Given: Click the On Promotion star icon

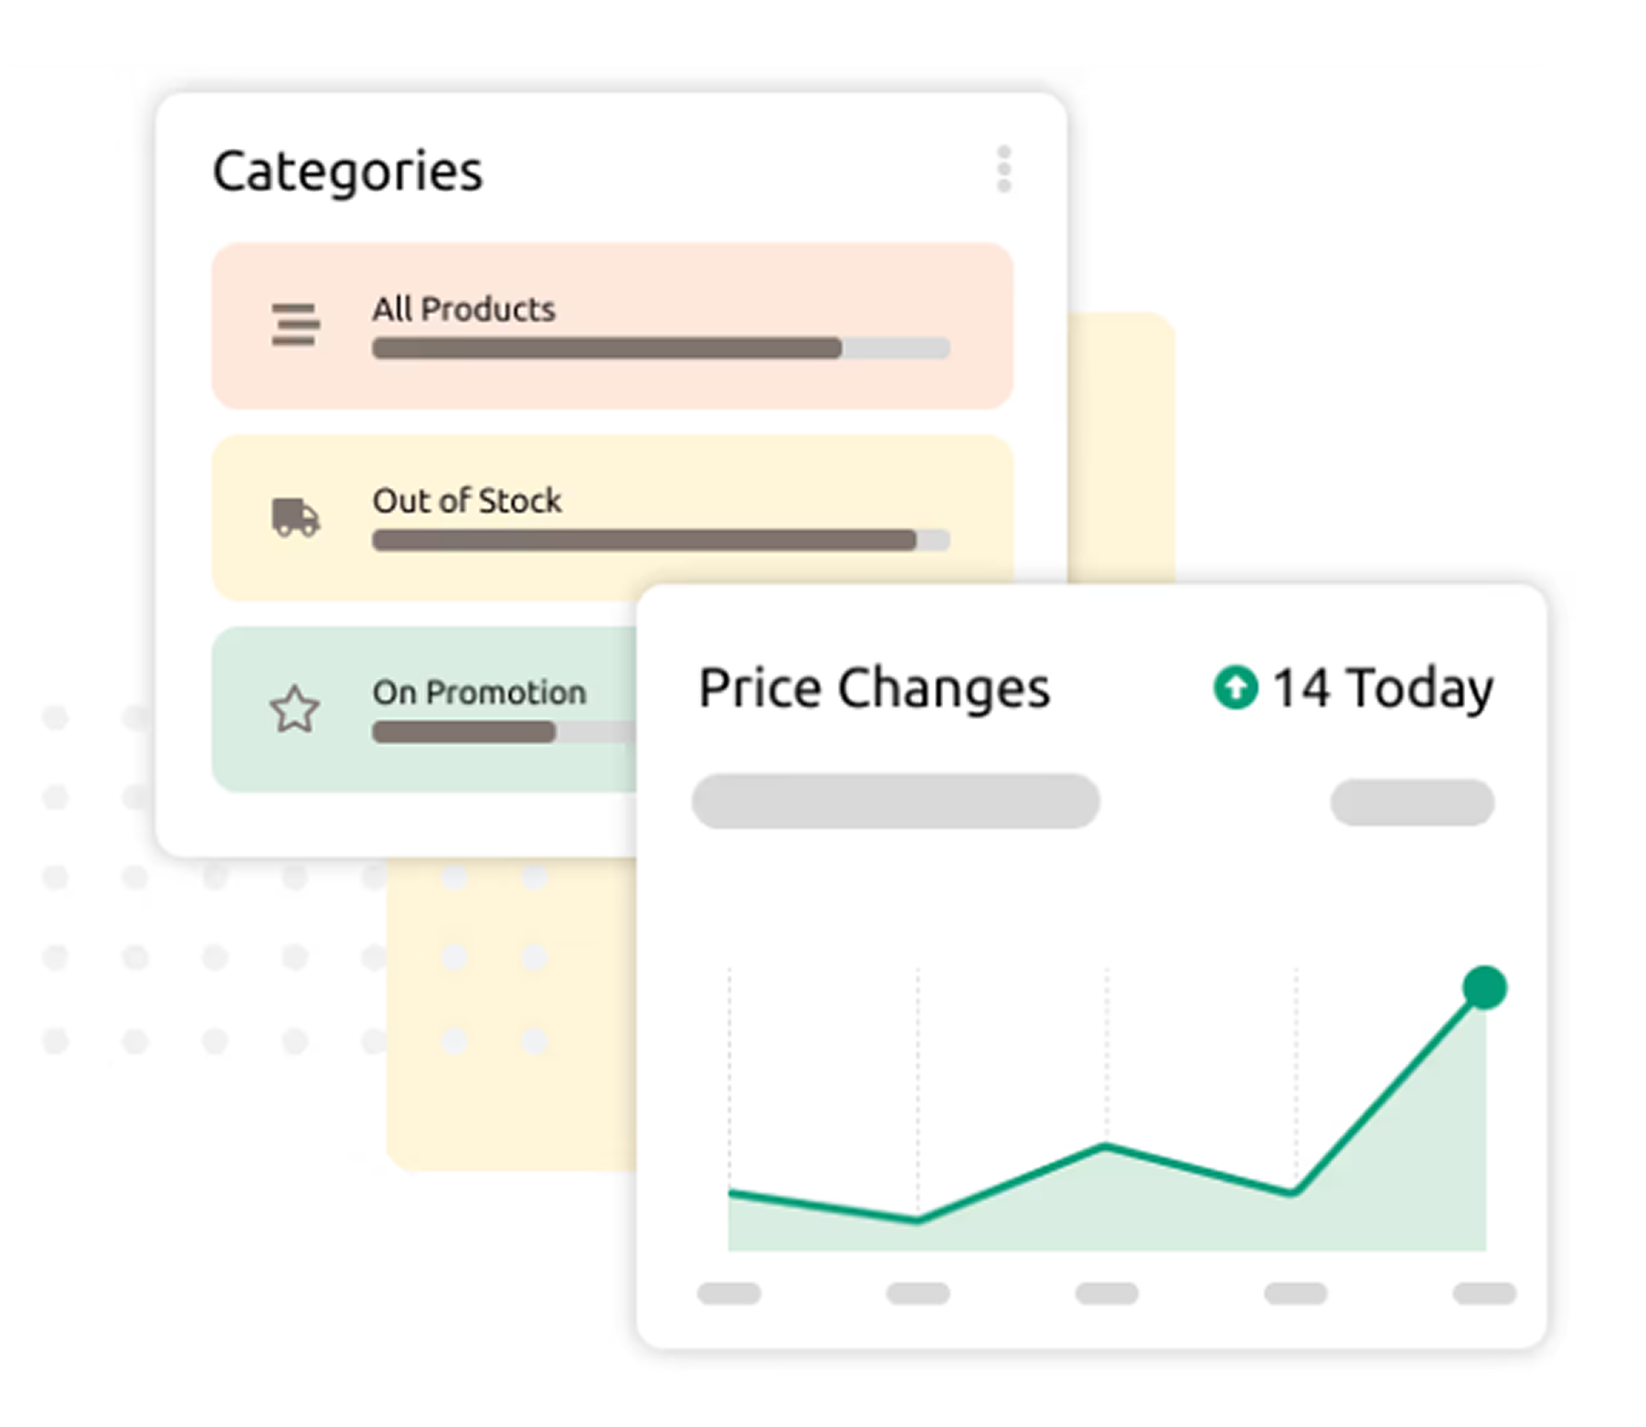Looking at the screenshot, I should (294, 709).
